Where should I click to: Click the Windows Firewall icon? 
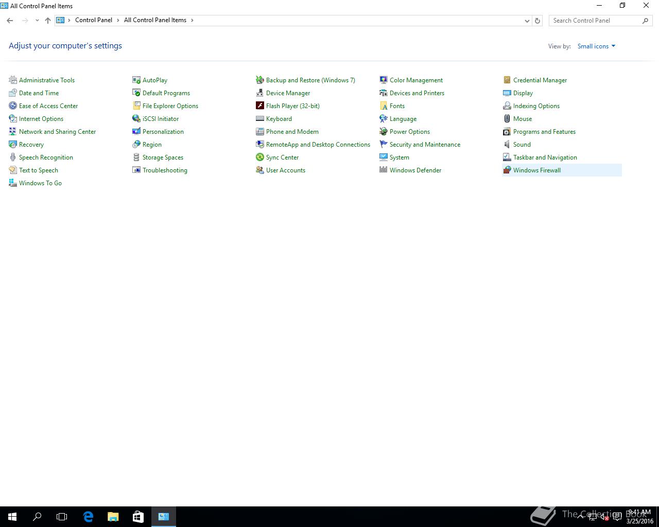[x=507, y=170]
